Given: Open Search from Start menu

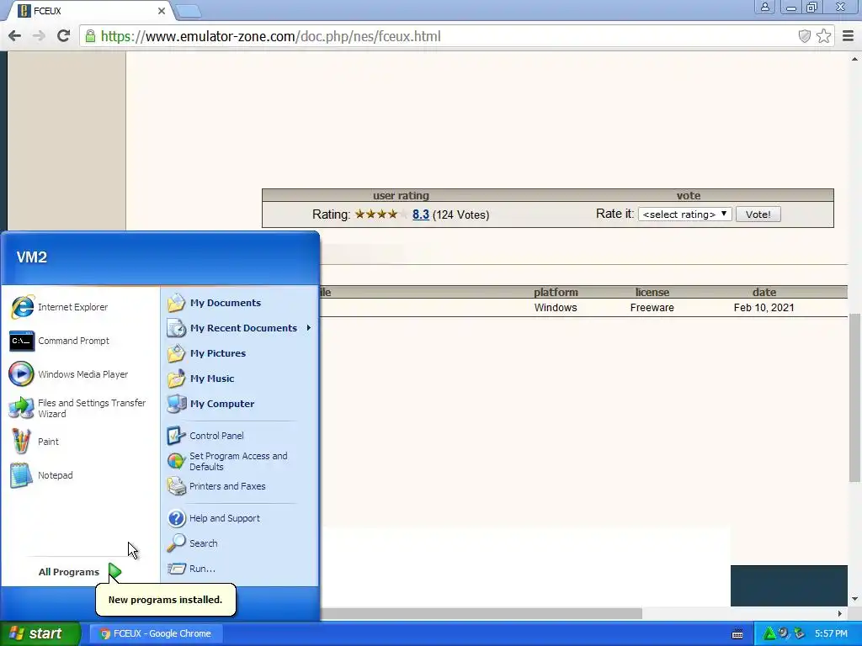Looking at the screenshot, I should [193, 543].
